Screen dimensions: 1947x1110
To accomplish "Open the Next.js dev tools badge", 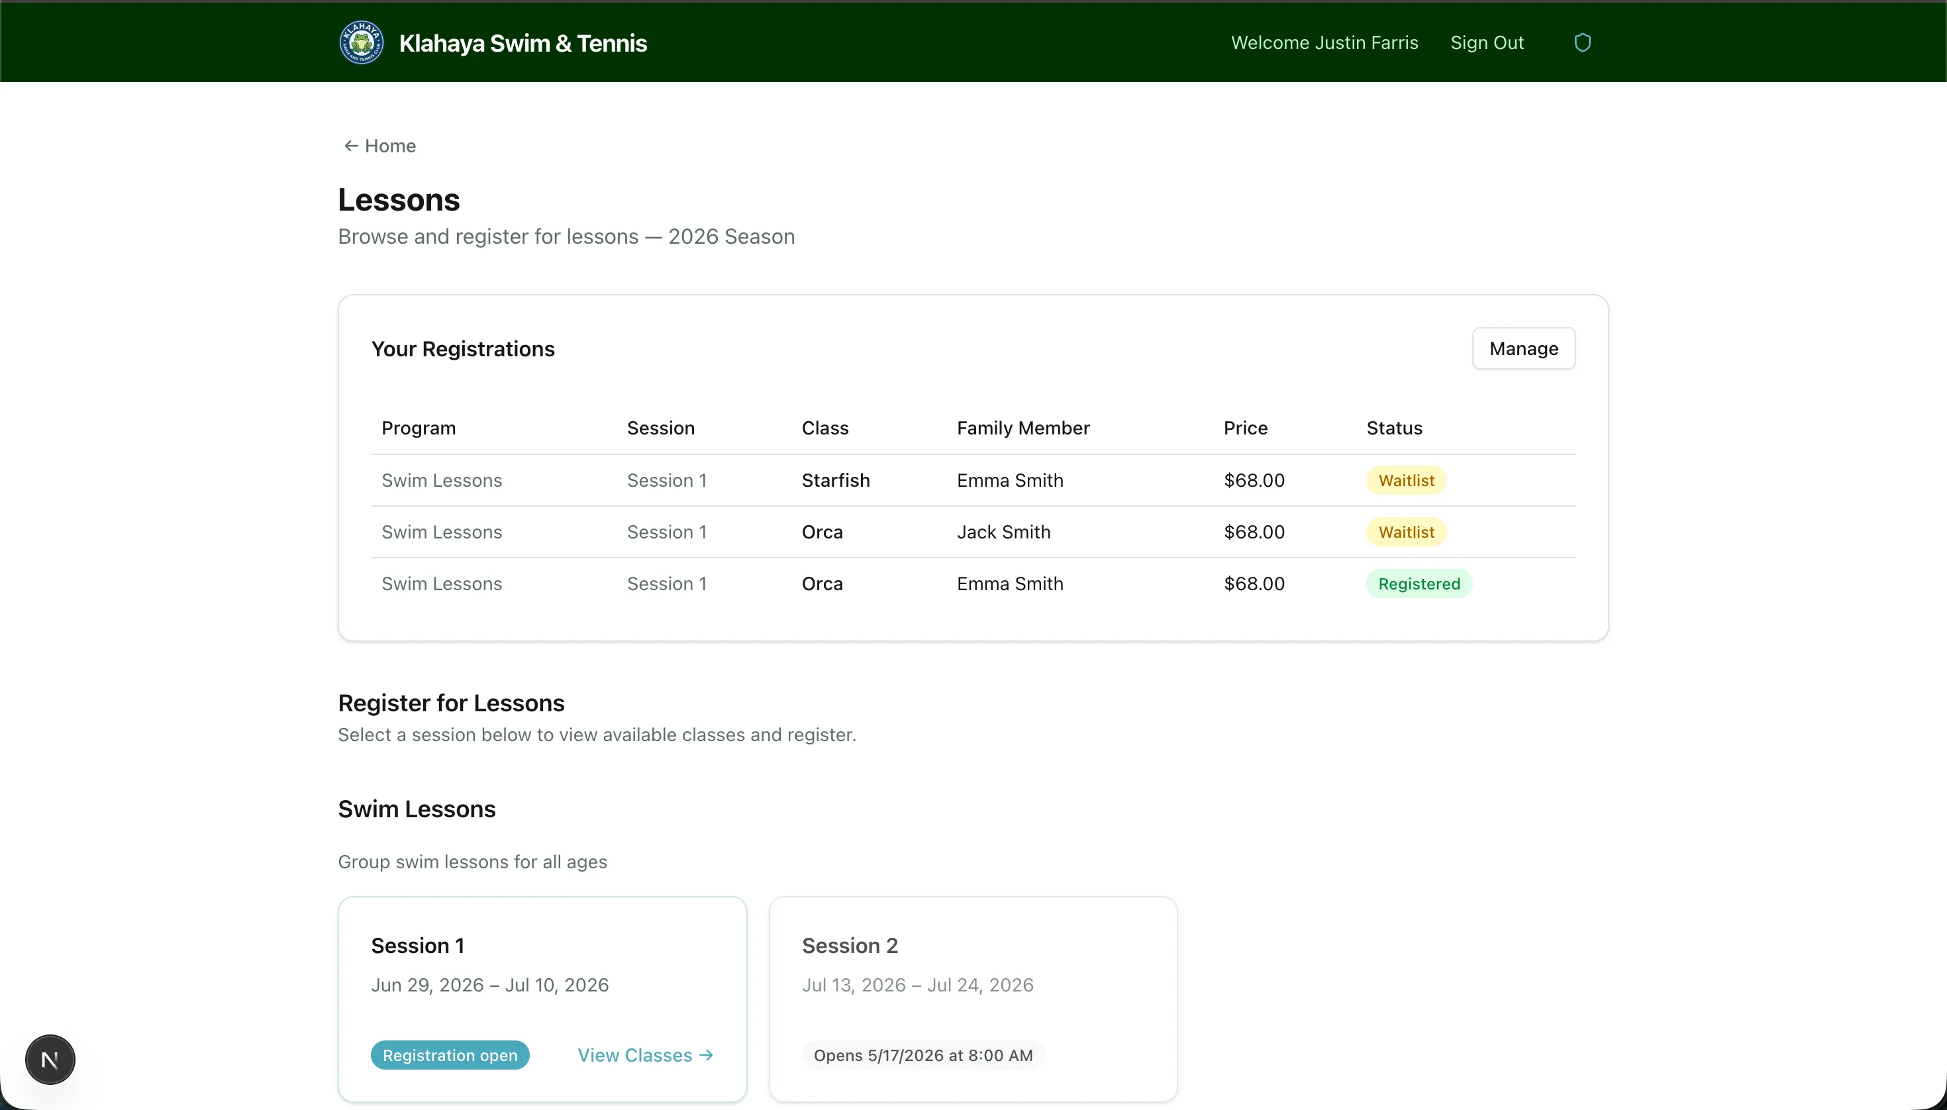I will [50, 1059].
